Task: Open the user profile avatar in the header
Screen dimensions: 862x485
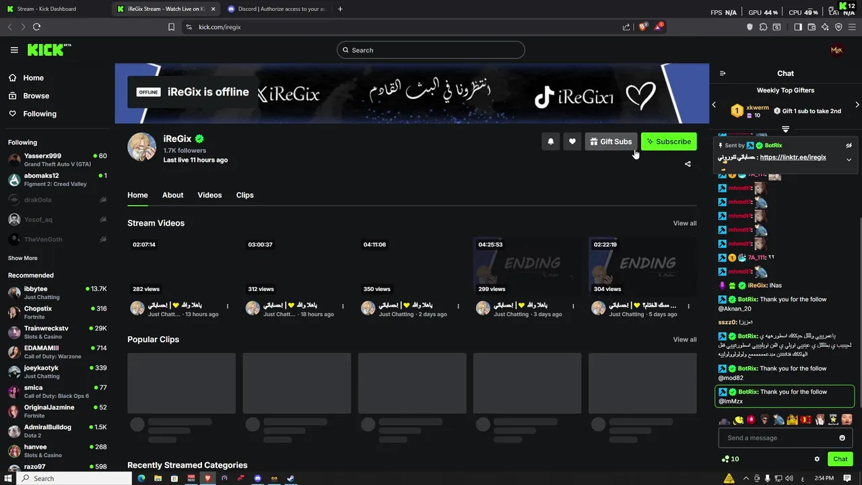Action: (836, 50)
